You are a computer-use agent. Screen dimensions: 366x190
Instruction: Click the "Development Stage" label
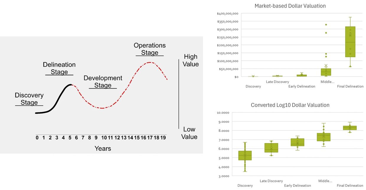(103, 81)
